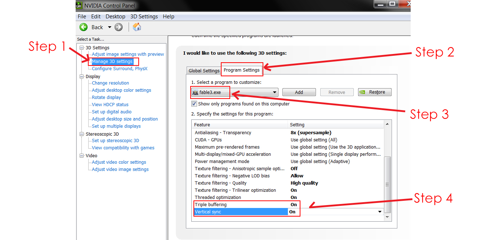Click the NVIDIA logo in the title bar
Viewport: 482px width, 240px height.
(x=78, y=5)
